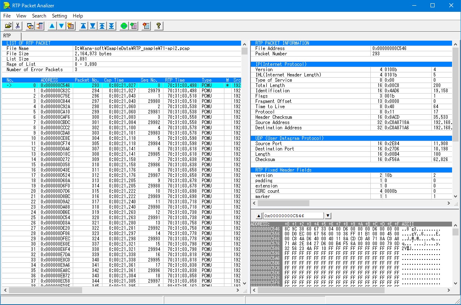
Task: Click the double up arrow toolbar icon
Action: coord(102,26)
